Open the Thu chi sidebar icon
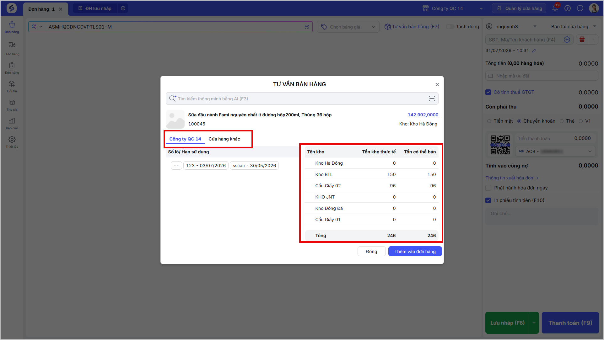Screen dimensions: 604x340 12,105
